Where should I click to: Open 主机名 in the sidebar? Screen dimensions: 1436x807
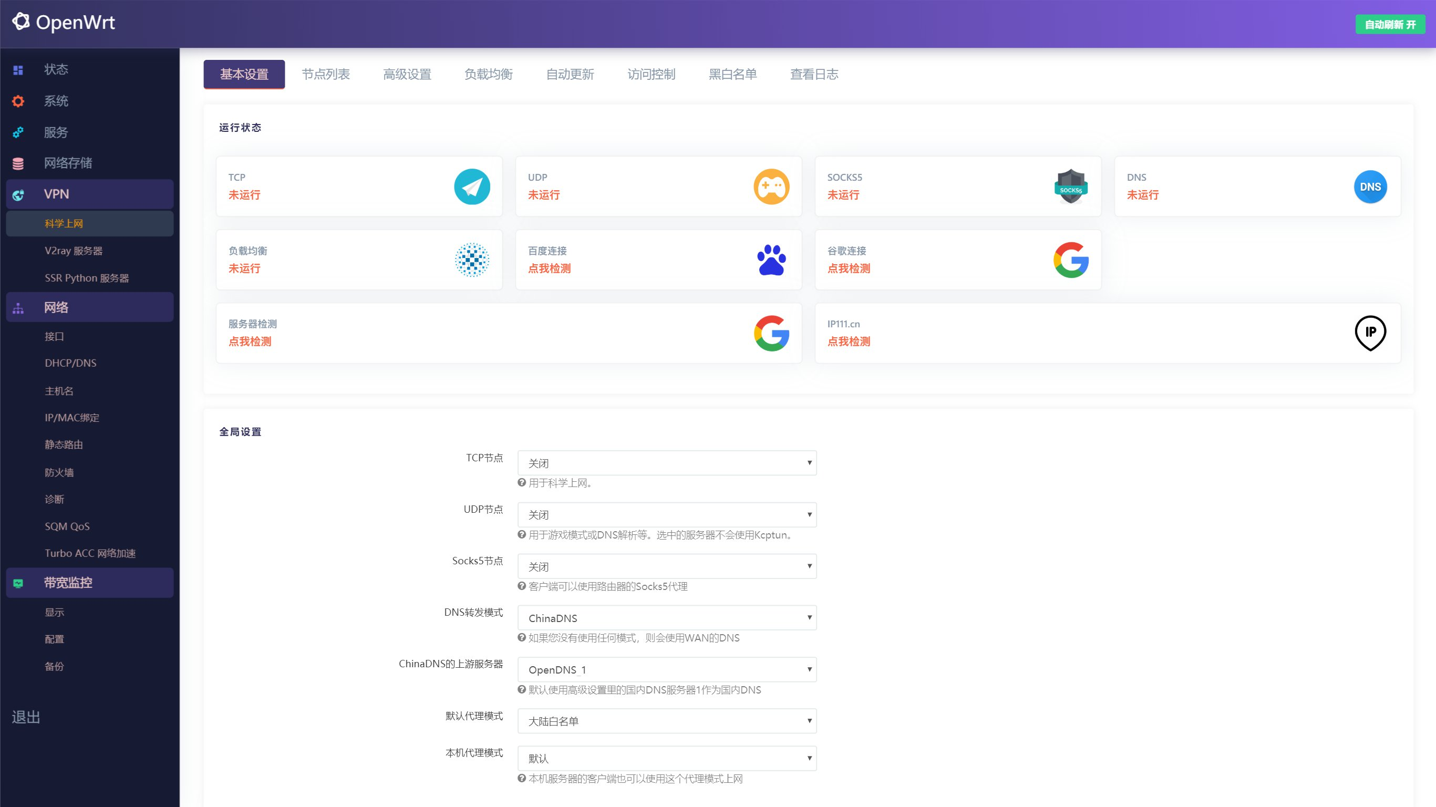coord(59,391)
